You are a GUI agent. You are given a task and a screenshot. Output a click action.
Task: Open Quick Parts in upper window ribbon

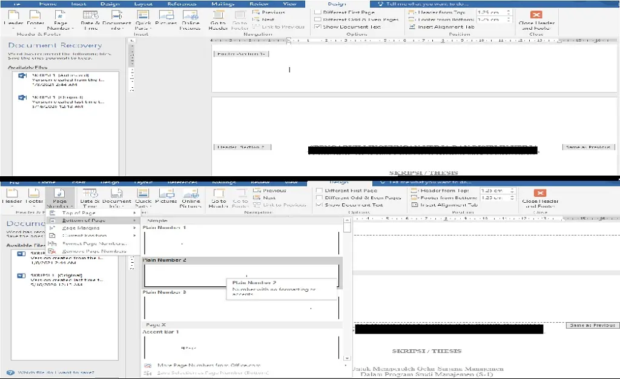click(x=143, y=20)
